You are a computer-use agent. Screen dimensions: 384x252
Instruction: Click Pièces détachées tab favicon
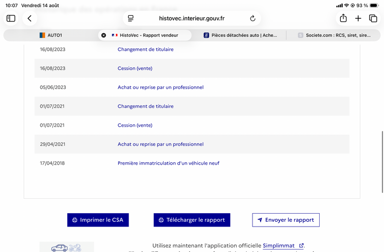coord(206,35)
